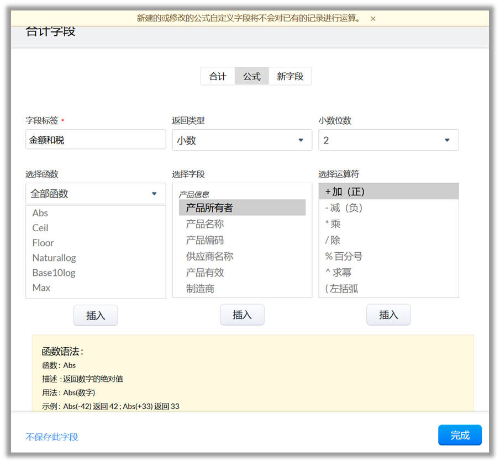Select the Abs function
The height and width of the screenshot is (463, 500).
[40, 213]
